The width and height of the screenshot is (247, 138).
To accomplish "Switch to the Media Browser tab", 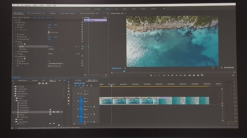I will pos(23,80).
